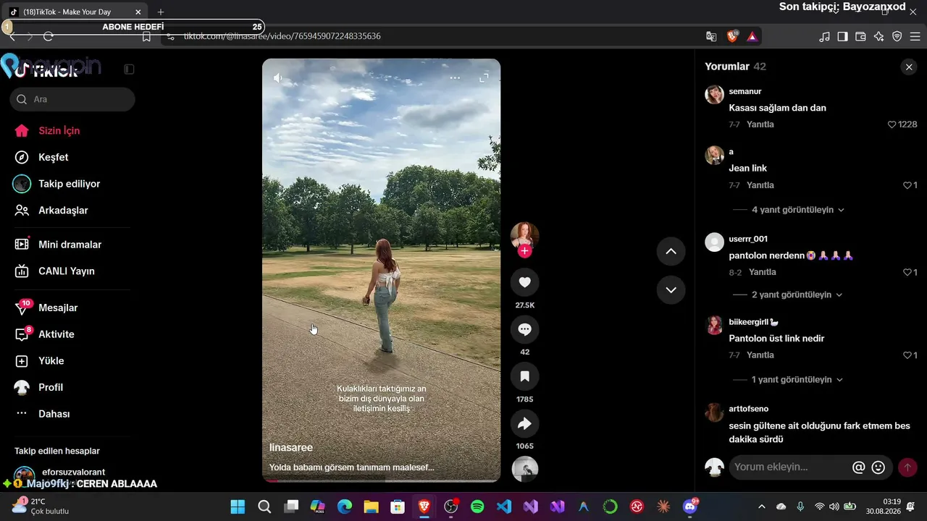Insert a mention with the @ icon
927x521 pixels.
click(x=859, y=467)
